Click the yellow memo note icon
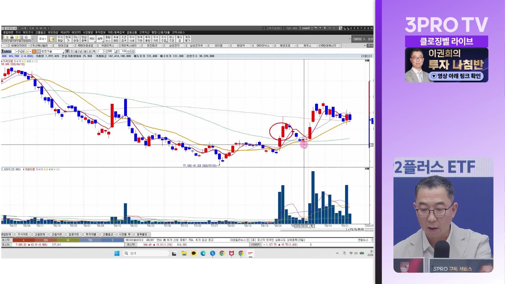 click(x=17, y=37)
